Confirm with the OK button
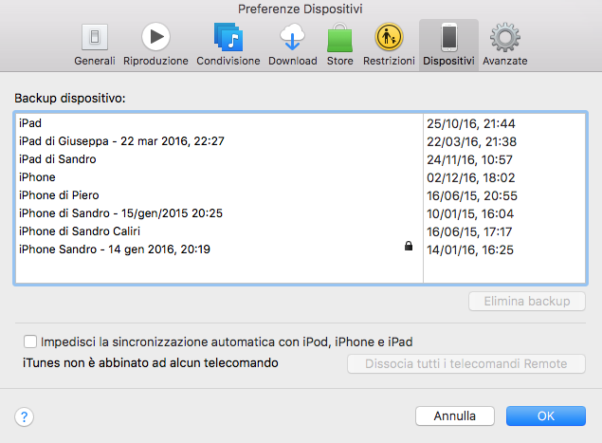Viewport: 602px width, 443px height. point(545,416)
